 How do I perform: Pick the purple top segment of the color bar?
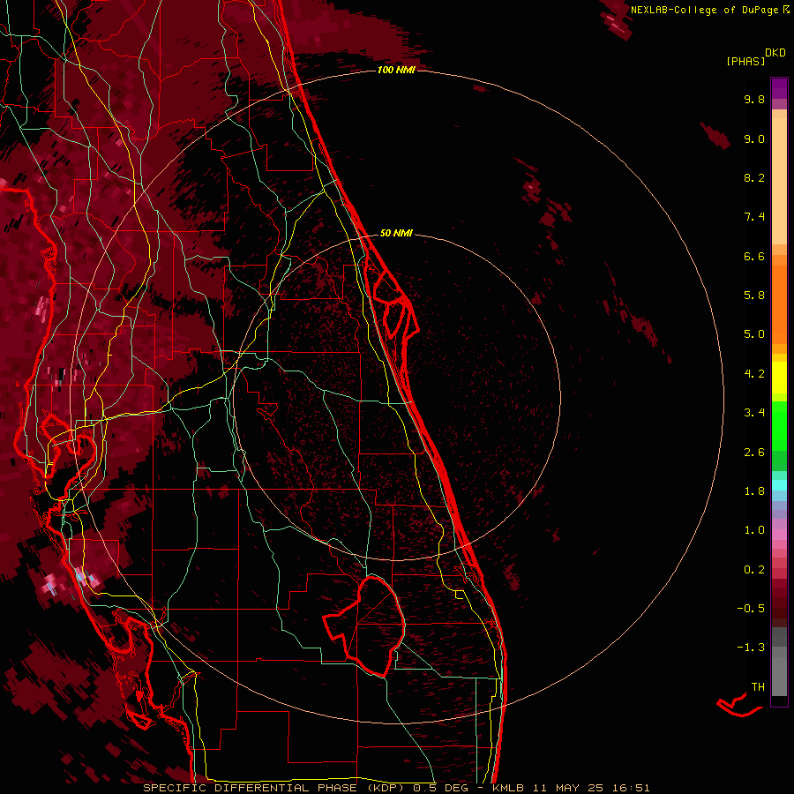[x=779, y=88]
